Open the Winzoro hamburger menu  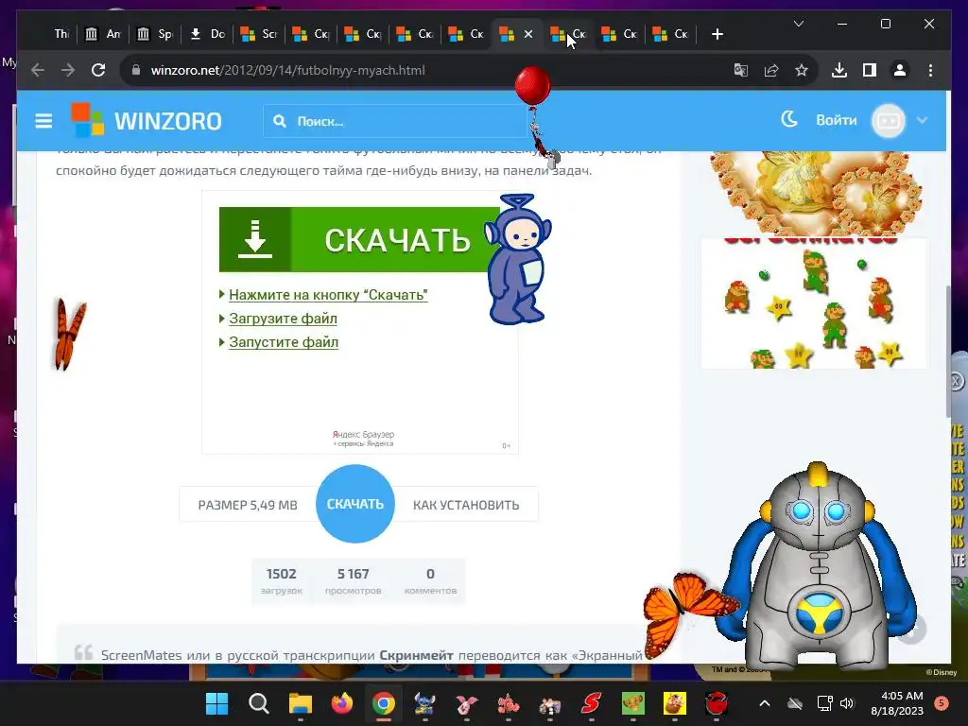pyautogui.click(x=43, y=121)
